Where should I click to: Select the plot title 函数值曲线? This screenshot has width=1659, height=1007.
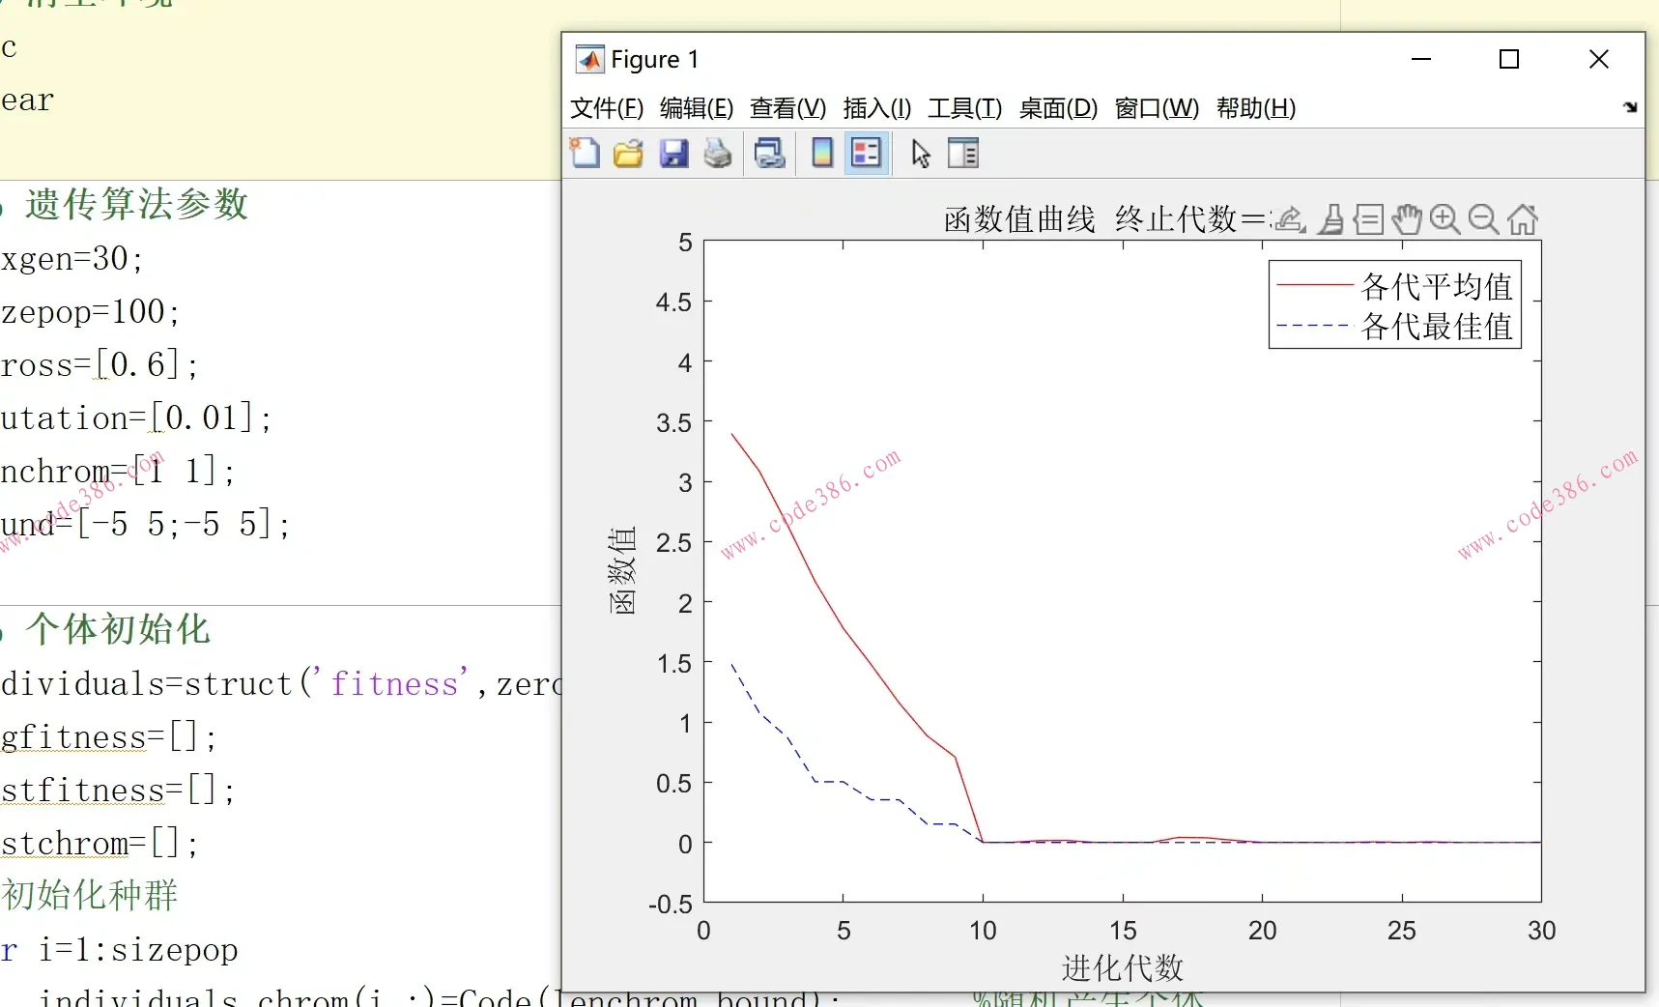pos(1020,219)
